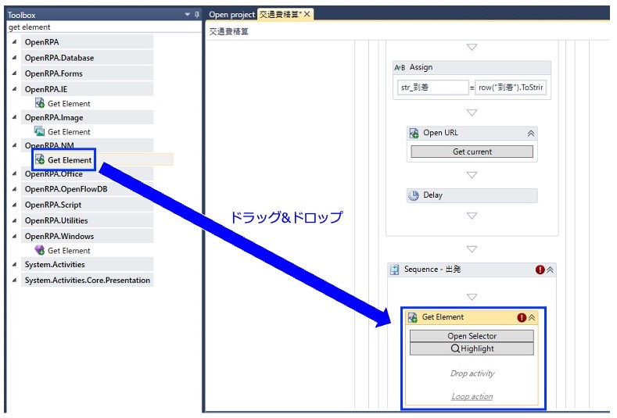Select Get Element under OpenRPA.NM
This screenshot has height=418, width=617.
(64, 160)
